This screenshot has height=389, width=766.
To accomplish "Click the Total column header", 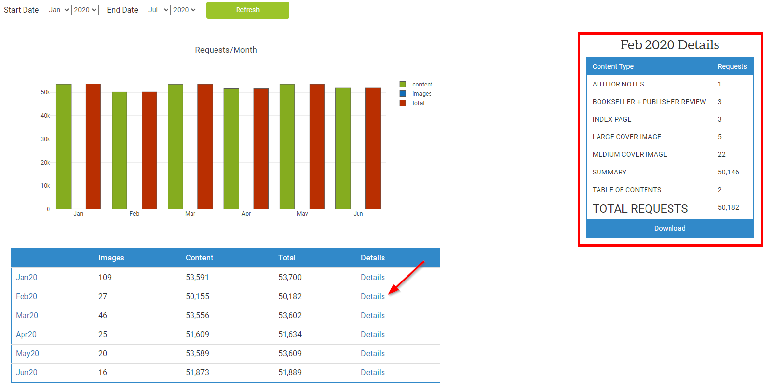I will pos(287,258).
